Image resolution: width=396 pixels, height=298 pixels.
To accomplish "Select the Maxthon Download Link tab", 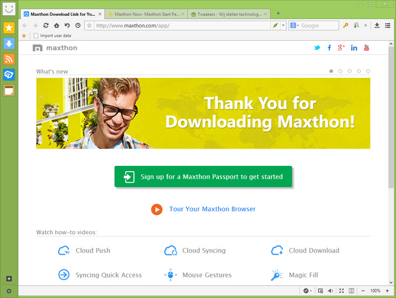I will point(62,14).
